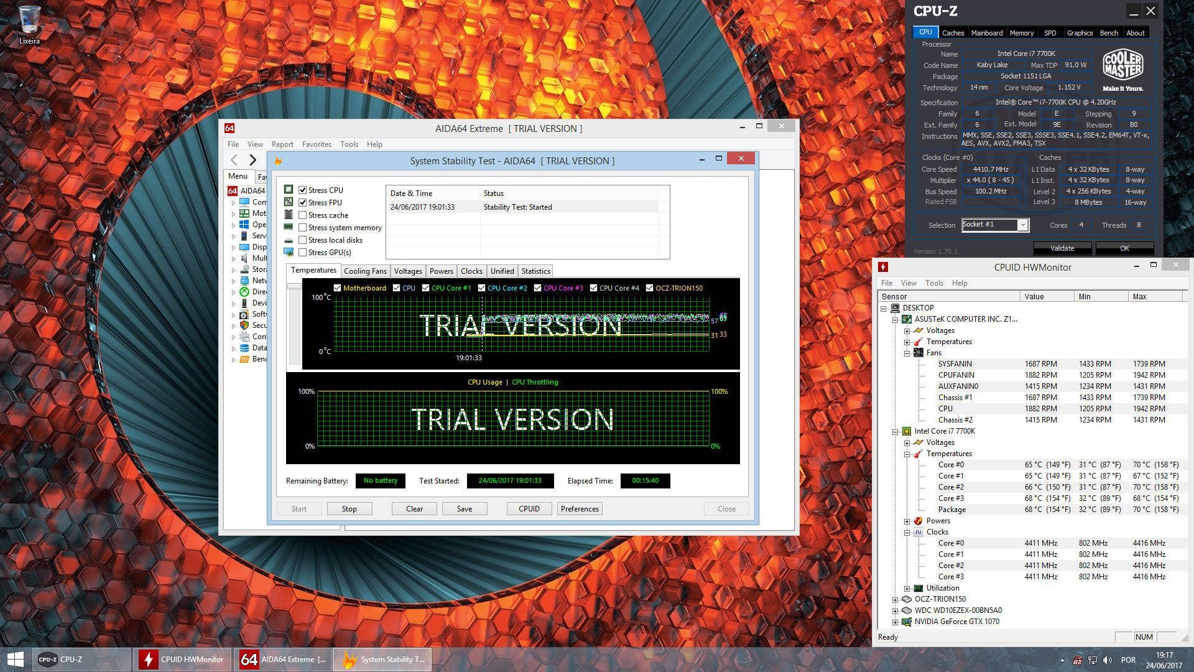This screenshot has width=1194, height=672.
Task: Click the Powers flame icon in HWMonitor
Action: tap(919, 521)
